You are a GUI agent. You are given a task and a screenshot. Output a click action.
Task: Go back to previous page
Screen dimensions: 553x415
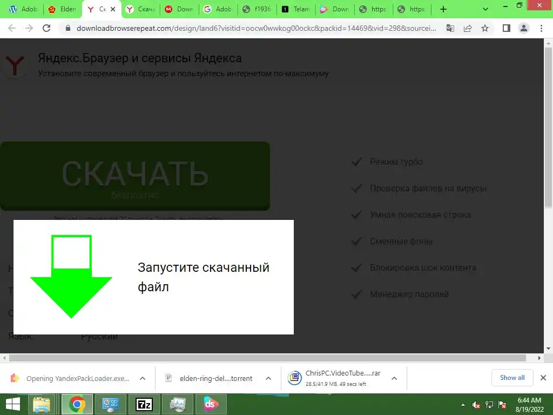pyautogui.click(x=12, y=28)
